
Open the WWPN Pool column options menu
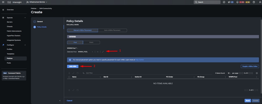[x=257, y=77]
